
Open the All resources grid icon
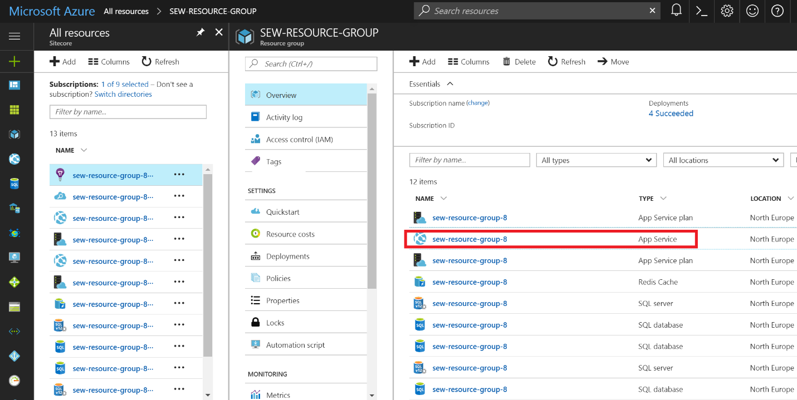tap(15, 110)
